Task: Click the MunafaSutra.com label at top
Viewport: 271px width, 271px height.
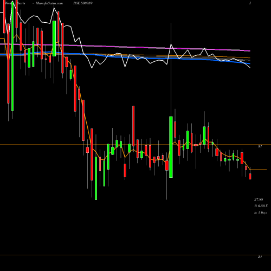Action: (x=49, y=3)
